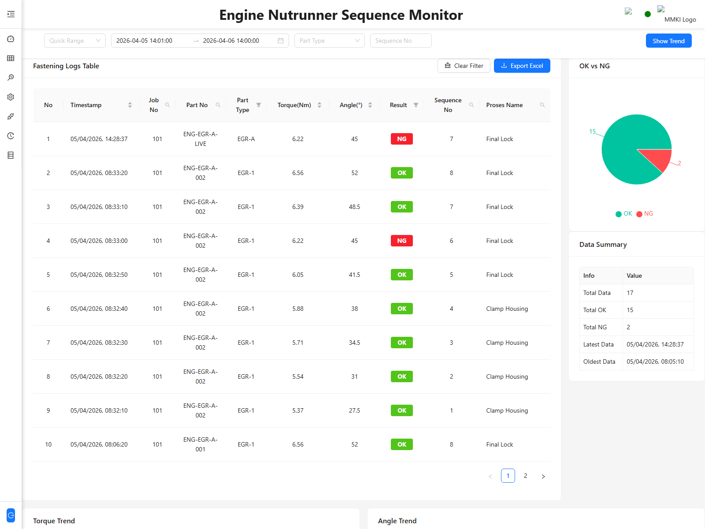Click part number ENG-EGR-A-LIVE

[x=200, y=139]
